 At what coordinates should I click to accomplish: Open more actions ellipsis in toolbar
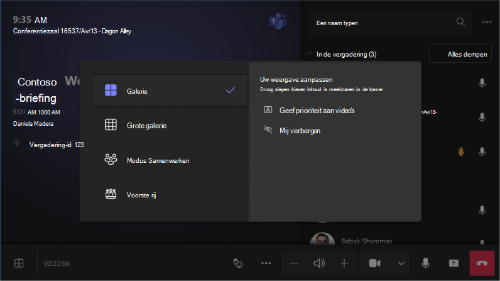click(x=266, y=263)
